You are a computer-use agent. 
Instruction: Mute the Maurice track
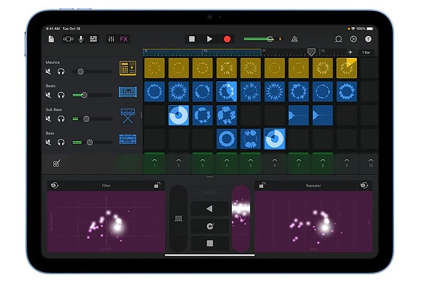(x=48, y=72)
